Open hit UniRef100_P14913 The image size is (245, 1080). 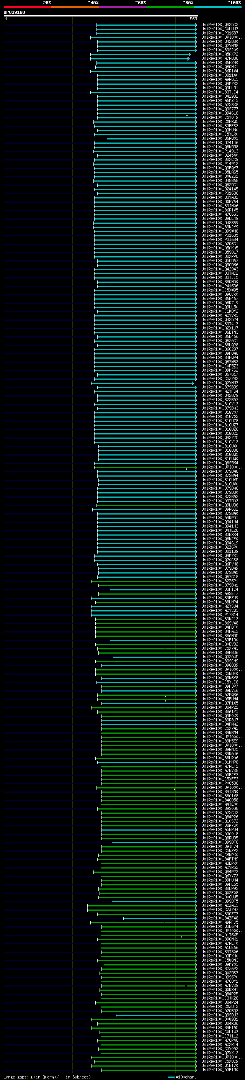(220, 151)
